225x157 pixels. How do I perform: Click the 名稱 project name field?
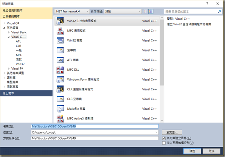pos(95,126)
